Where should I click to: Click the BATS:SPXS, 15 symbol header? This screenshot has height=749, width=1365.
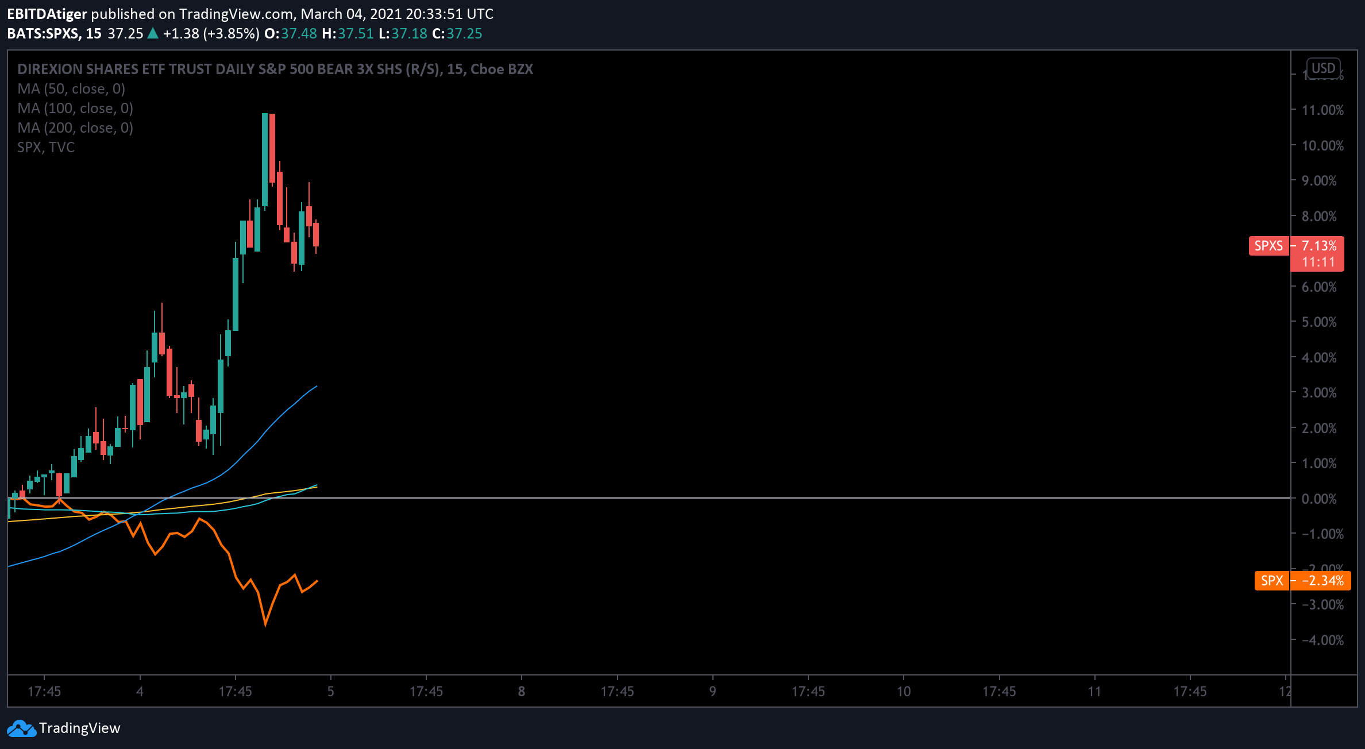(54, 33)
